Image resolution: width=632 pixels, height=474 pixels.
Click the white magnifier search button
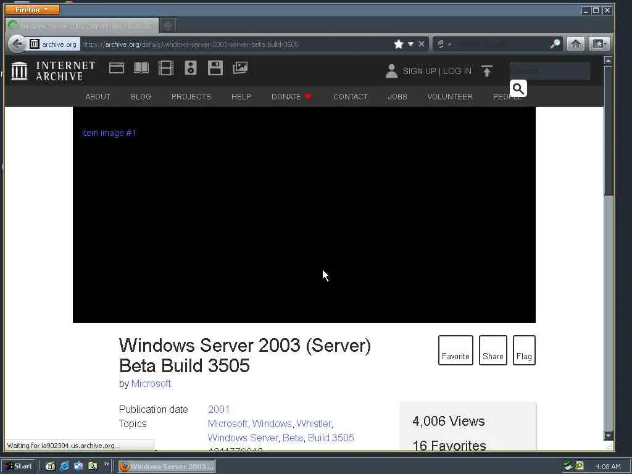coord(518,89)
